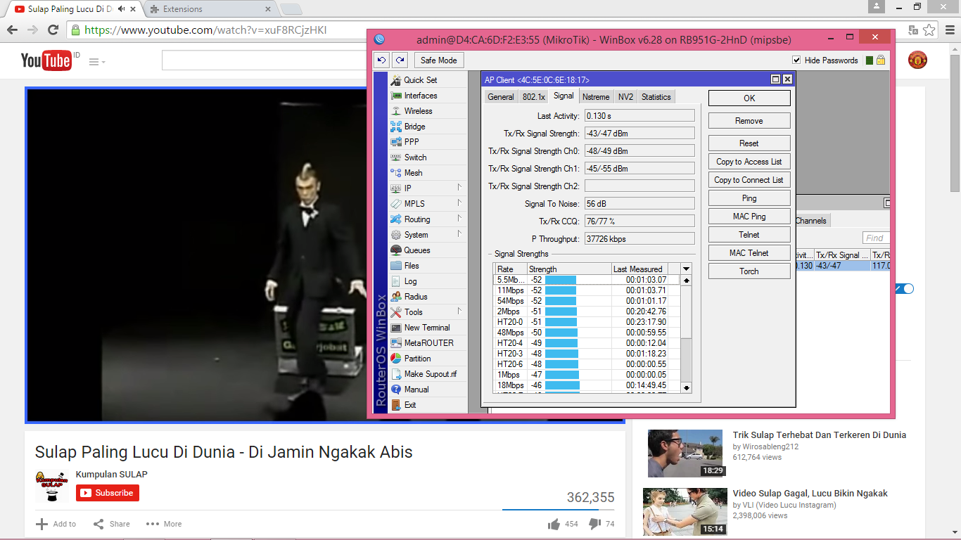
Task: Open Queues in the WinBox sidebar
Action: click(x=416, y=250)
